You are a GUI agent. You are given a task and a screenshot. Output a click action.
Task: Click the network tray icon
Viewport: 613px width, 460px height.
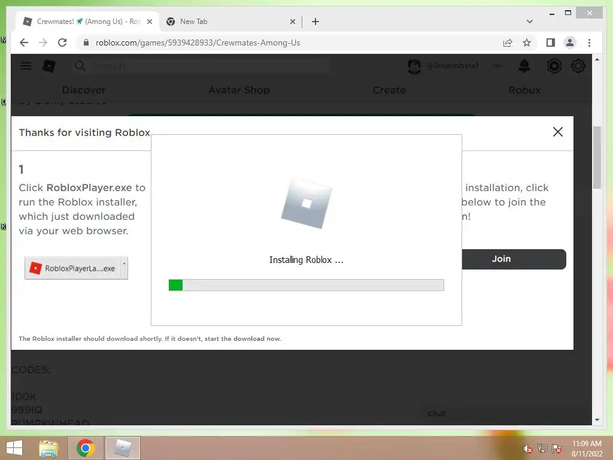542,448
